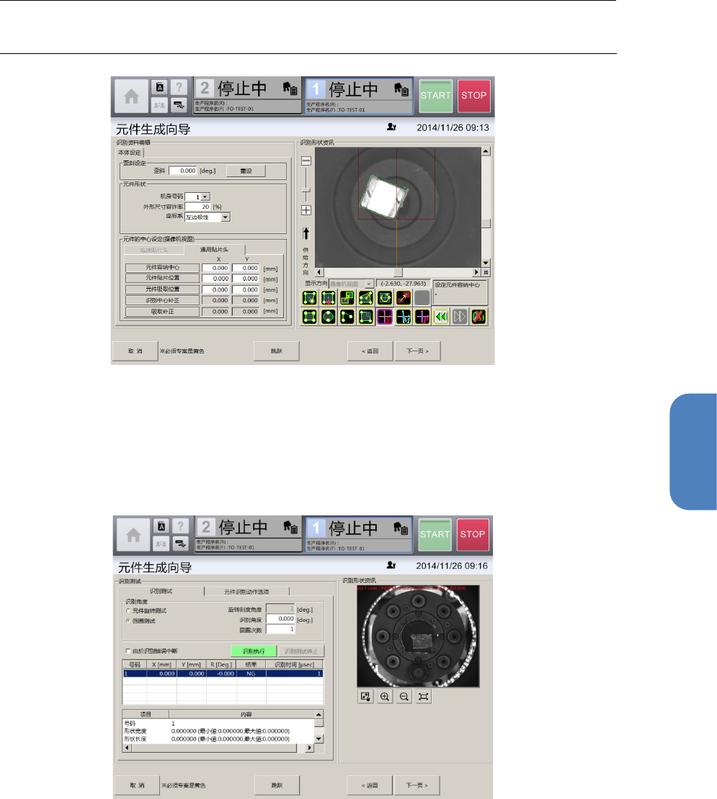Select the 回圈测试 radio button
The image size is (717, 799).
(128, 620)
